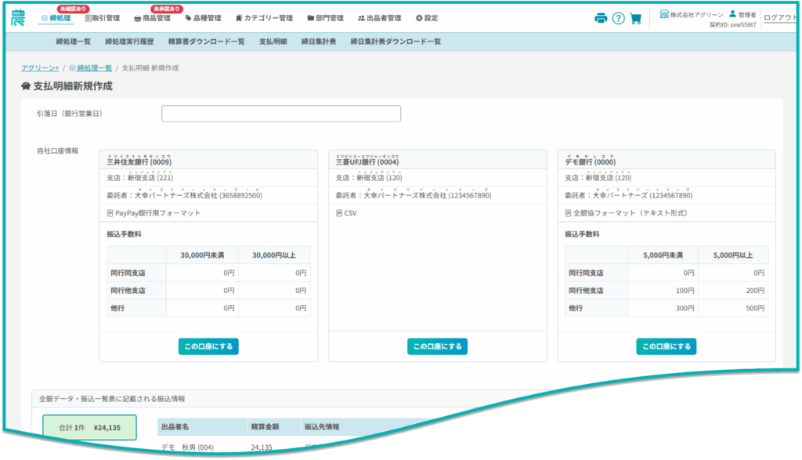This screenshot has height=460, width=802.
Task: Click the 30,000円未満 column header
Action: [x=202, y=255]
